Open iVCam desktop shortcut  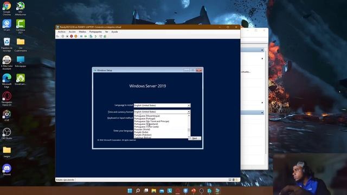[7, 25]
